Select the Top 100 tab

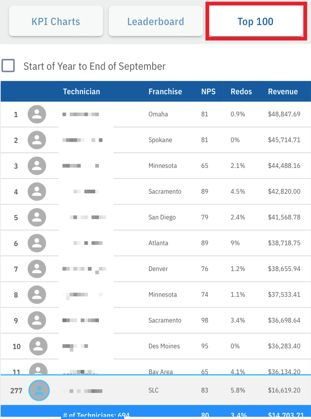tap(256, 21)
